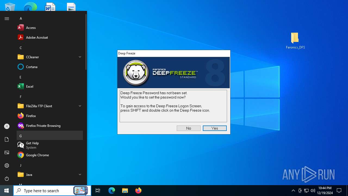Open Microsoft Edge from the taskbar
The image size is (348, 196).
(x=112, y=191)
